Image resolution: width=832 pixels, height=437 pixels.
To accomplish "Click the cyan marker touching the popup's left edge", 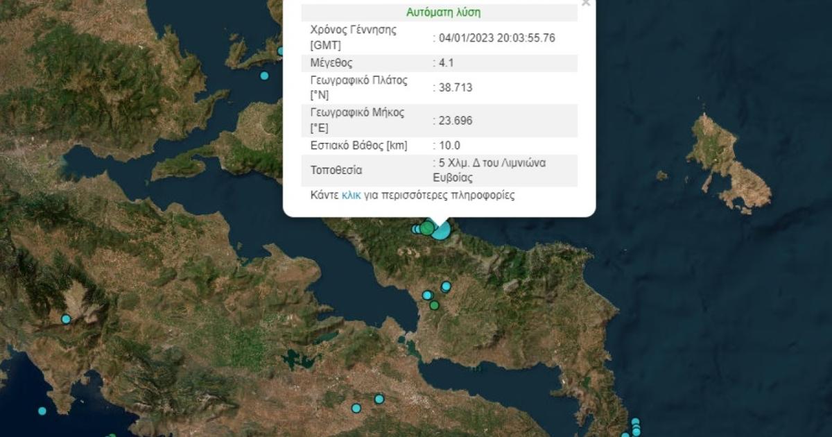I will pyautogui.click(x=281, y=51).
